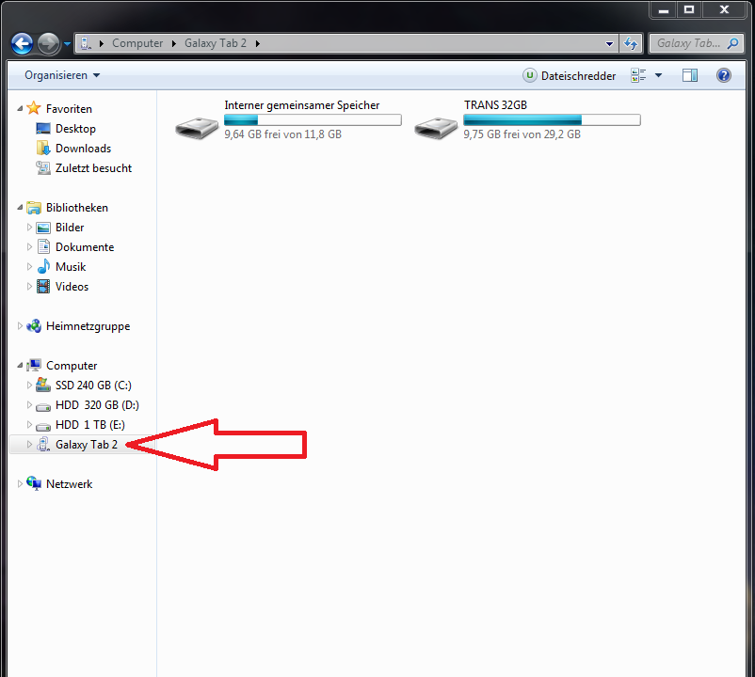Click the text 9,75 GB frei von 29,2 GB
The width and height of the screenshot is (755, 677).
(522, 134)
